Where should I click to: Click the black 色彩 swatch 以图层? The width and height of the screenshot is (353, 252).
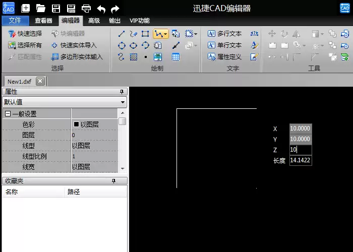click(x=76, y=124)
